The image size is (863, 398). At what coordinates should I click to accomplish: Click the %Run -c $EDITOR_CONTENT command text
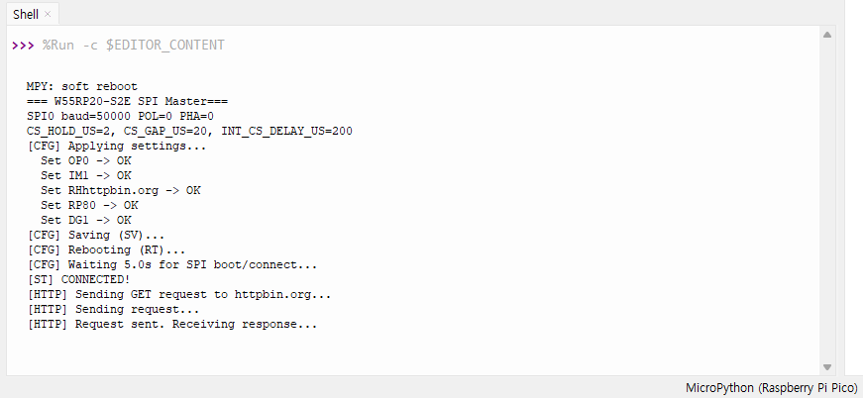(x=133, y=46)
